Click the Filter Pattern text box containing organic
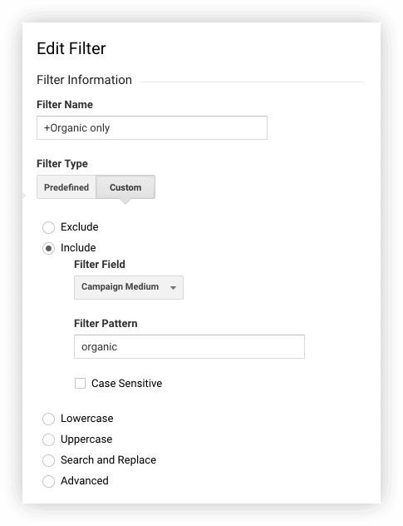Image resolution: width=403 pixels, height=526 pixels. pos(189,346)
